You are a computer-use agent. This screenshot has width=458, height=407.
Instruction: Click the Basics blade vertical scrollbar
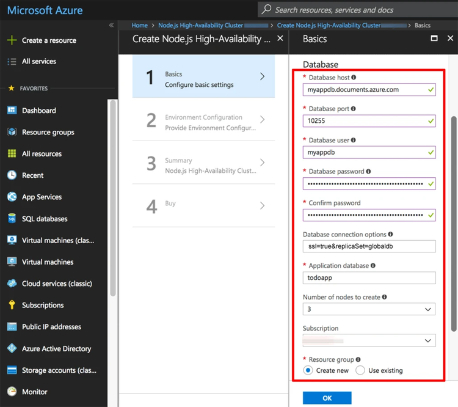(x=454, y=224)
